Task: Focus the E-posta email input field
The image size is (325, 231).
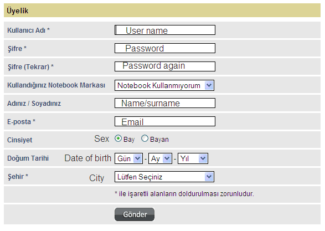Action: click(x=165, y=121)
